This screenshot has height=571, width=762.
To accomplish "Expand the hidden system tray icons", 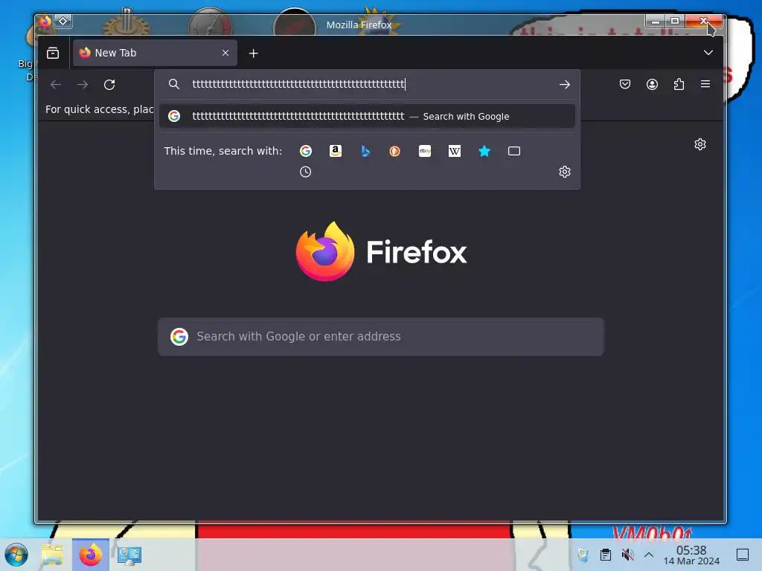I will (x=649, y=555).
